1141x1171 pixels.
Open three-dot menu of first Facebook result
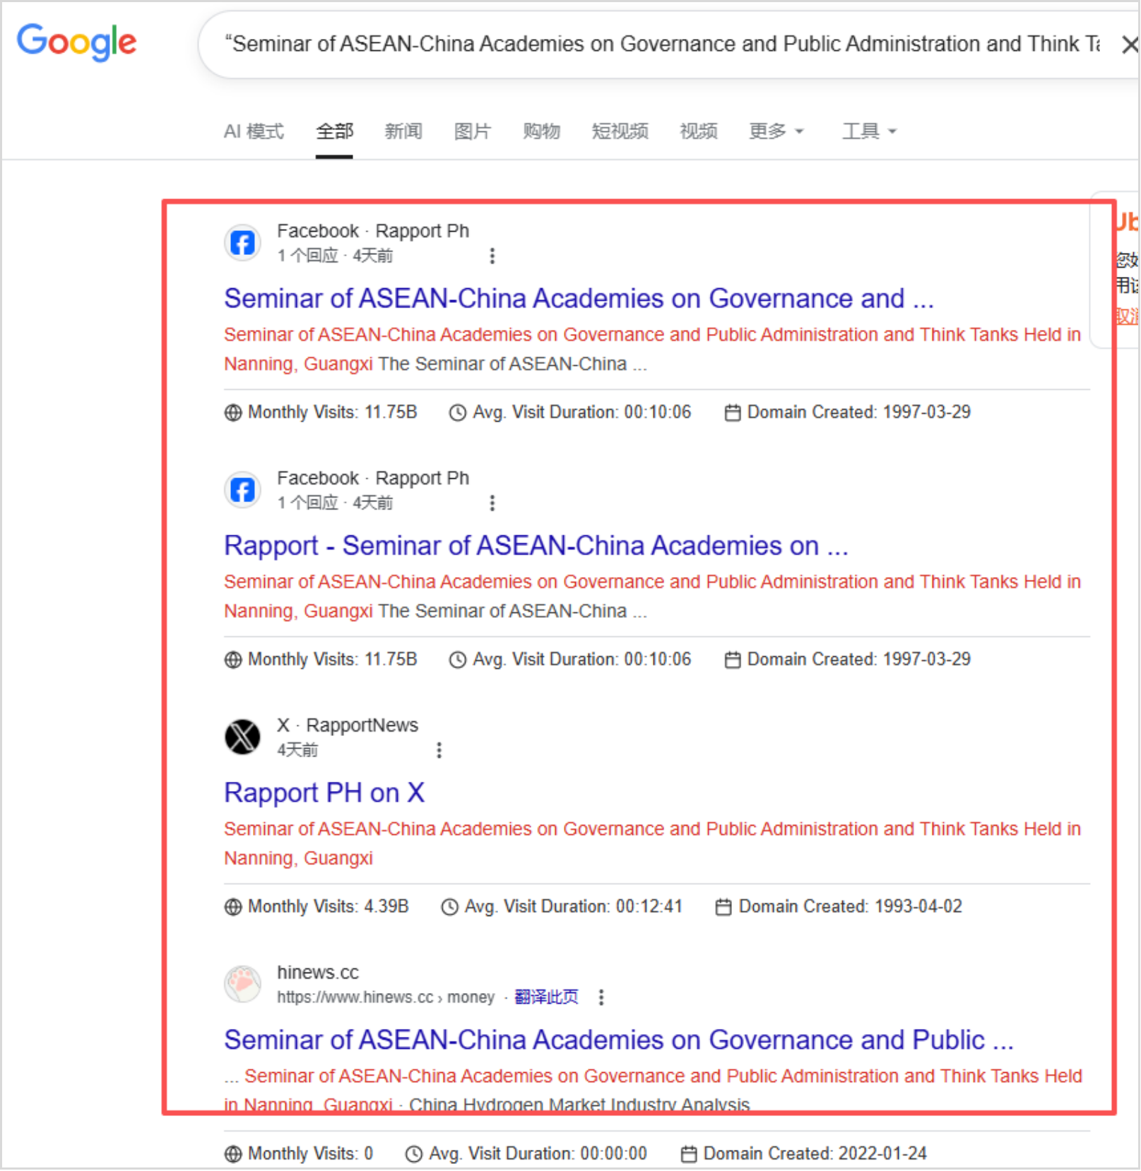(492, 256)
